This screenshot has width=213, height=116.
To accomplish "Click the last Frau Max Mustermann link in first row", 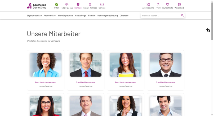I will tap(166, 82).
